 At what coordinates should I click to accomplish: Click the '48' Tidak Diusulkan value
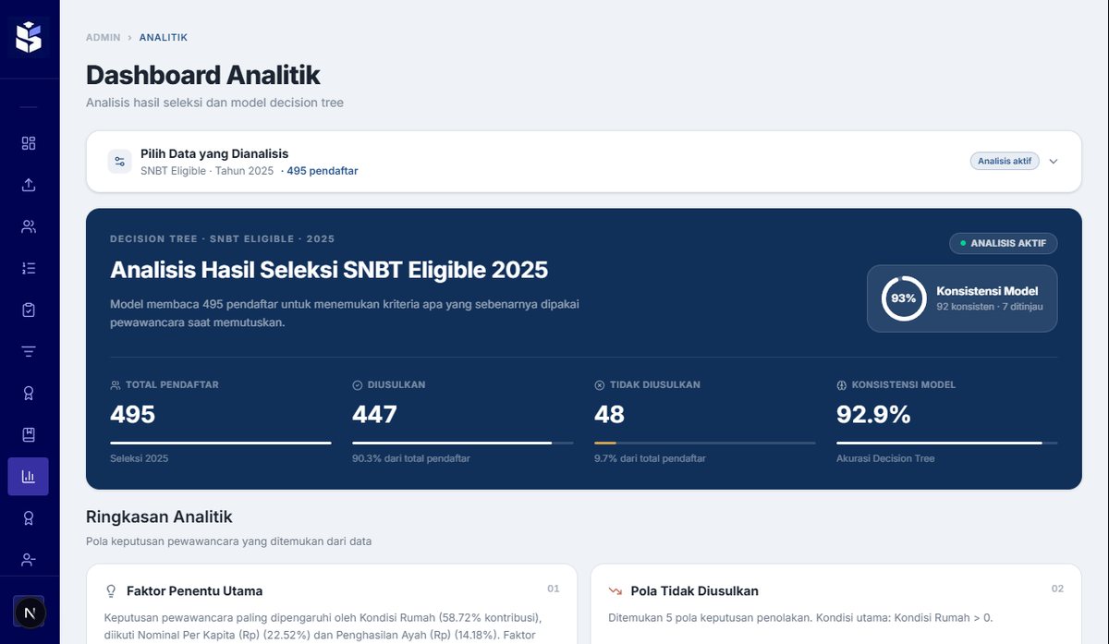609,415
